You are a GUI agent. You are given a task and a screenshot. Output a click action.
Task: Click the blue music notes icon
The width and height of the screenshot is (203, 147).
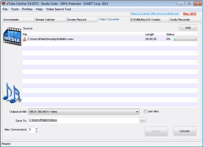point(12,93)
